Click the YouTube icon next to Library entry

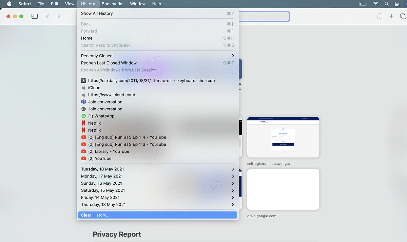83,151
